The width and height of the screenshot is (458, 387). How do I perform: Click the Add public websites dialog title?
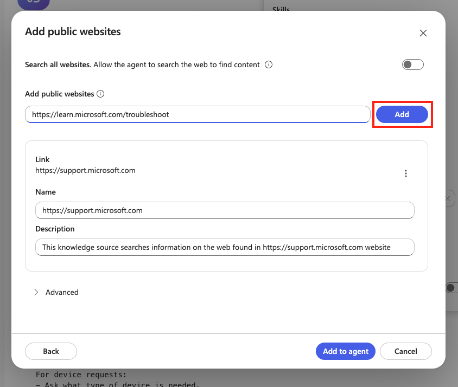[73, 31]
